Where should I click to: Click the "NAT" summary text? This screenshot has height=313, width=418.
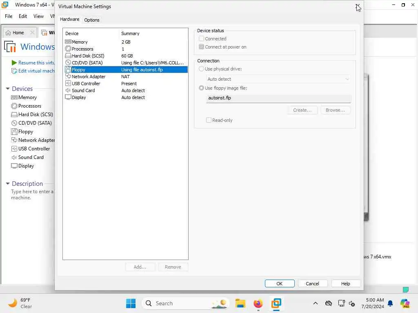pyautogui.click(x=125, y=77)
